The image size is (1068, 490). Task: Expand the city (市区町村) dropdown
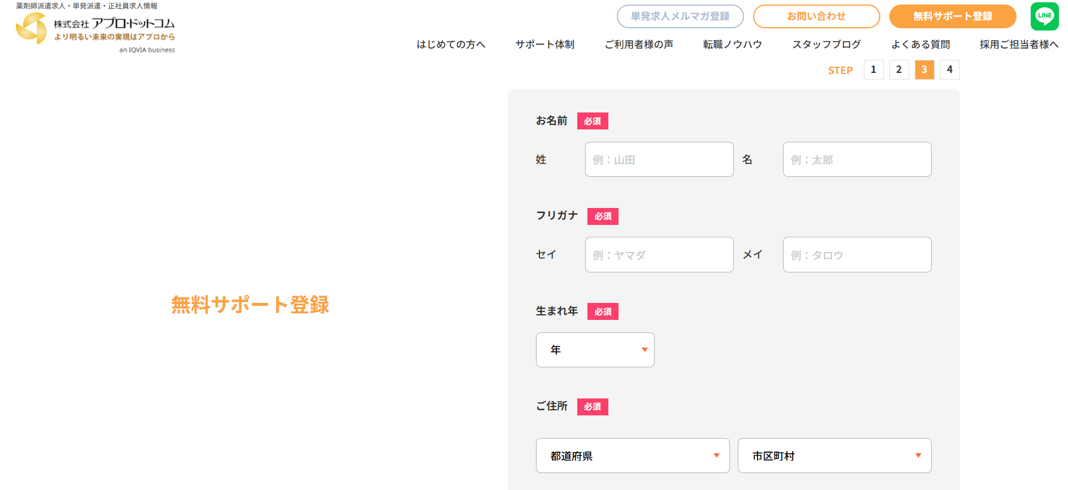click(x=834, y=456)
